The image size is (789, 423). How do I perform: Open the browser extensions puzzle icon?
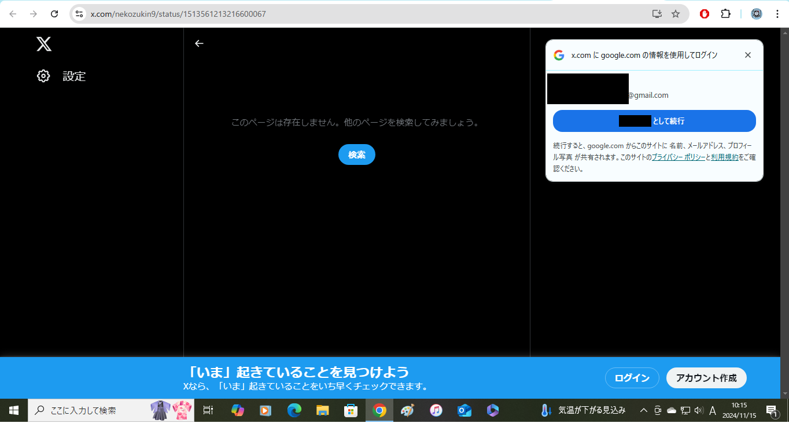coord(725,14)
